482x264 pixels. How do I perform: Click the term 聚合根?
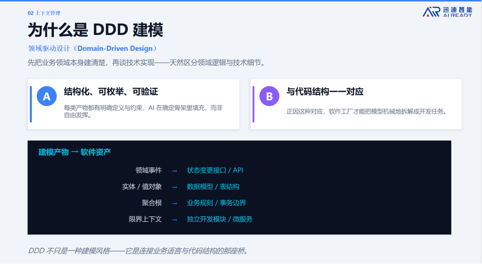(152, 203)
